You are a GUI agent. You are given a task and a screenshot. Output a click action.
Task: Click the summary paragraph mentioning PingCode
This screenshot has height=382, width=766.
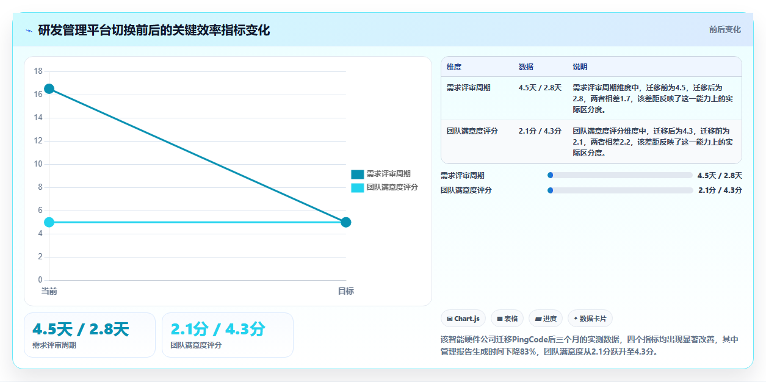pos(590,345)
